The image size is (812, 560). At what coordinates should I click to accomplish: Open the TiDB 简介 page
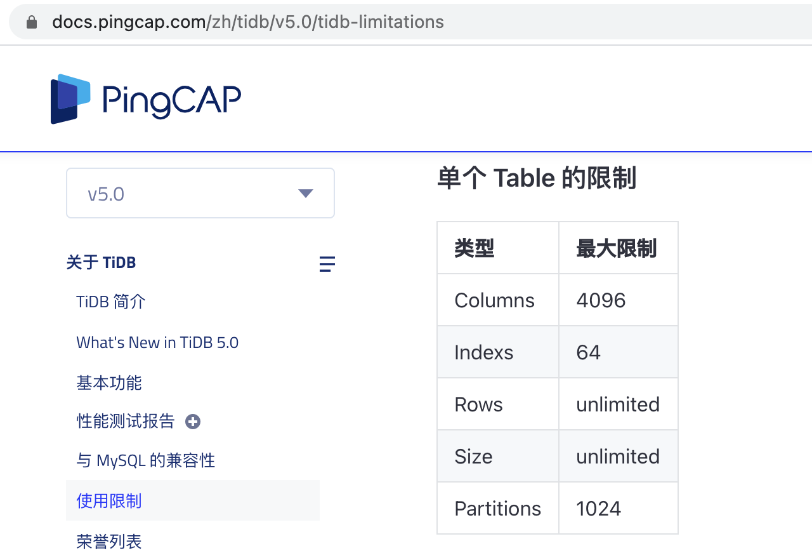[110, 302]
